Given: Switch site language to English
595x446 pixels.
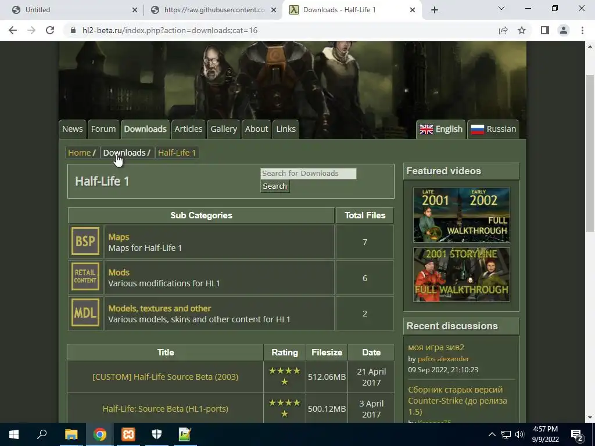Looking at the screenshot, I should click(x=441, y=129).
